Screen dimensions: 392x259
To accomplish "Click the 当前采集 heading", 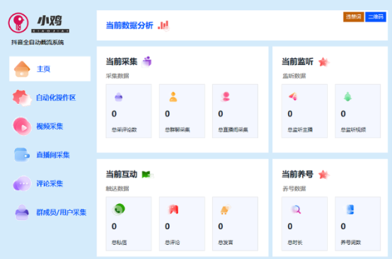I will coord(122,62).
